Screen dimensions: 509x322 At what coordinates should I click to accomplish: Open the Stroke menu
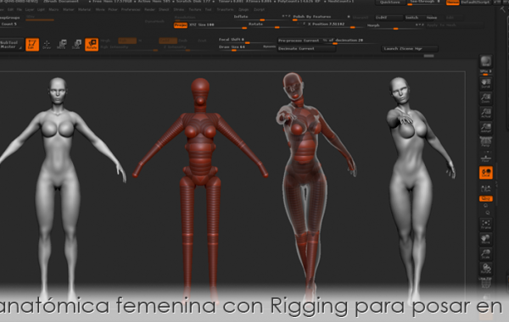[x=178, y=9]
